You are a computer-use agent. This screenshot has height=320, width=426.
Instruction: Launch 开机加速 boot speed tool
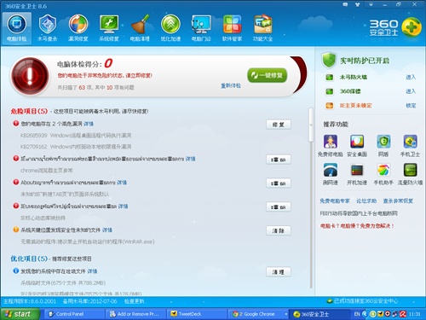point(357,170)
